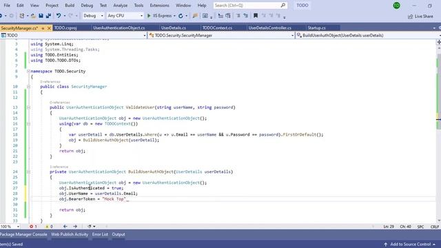Navigate forward with right arrow in status strip
The image size is (441, 248).
(75, 227)
